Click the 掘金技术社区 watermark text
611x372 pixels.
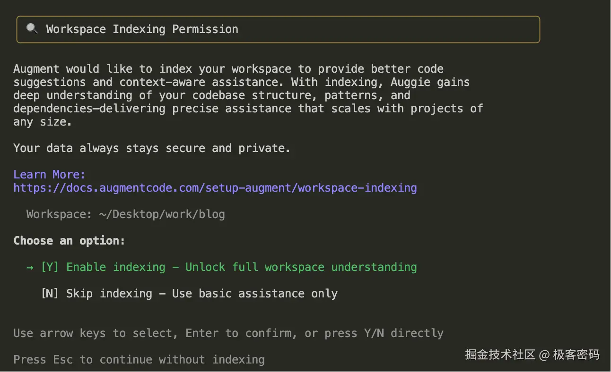500,355
